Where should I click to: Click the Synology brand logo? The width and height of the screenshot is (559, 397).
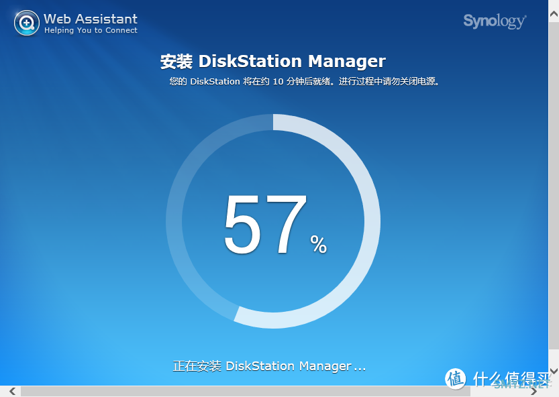[495, 21]
